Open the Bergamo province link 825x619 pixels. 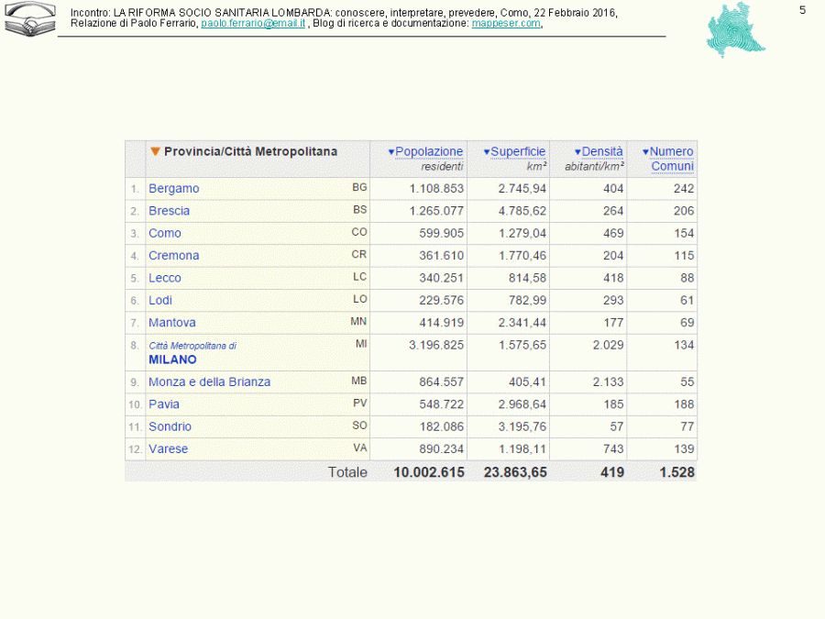click(x=173, y=189)
